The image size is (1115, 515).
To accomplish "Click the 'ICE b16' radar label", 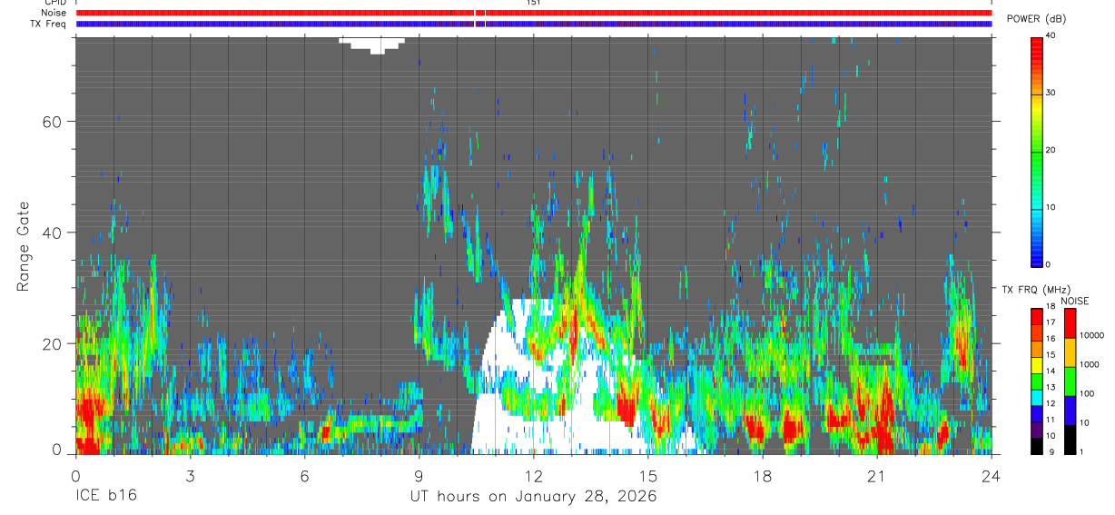I will (x=105, y=497).
